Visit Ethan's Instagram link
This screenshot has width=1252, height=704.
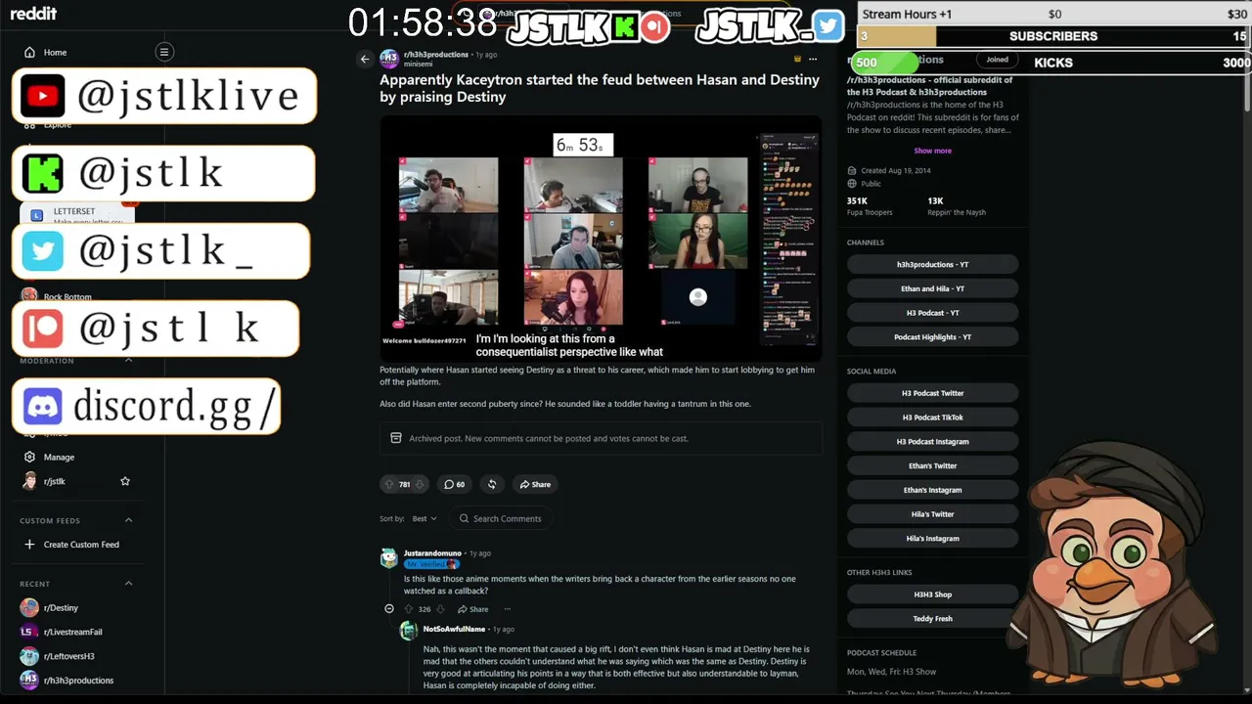(932, 490)
